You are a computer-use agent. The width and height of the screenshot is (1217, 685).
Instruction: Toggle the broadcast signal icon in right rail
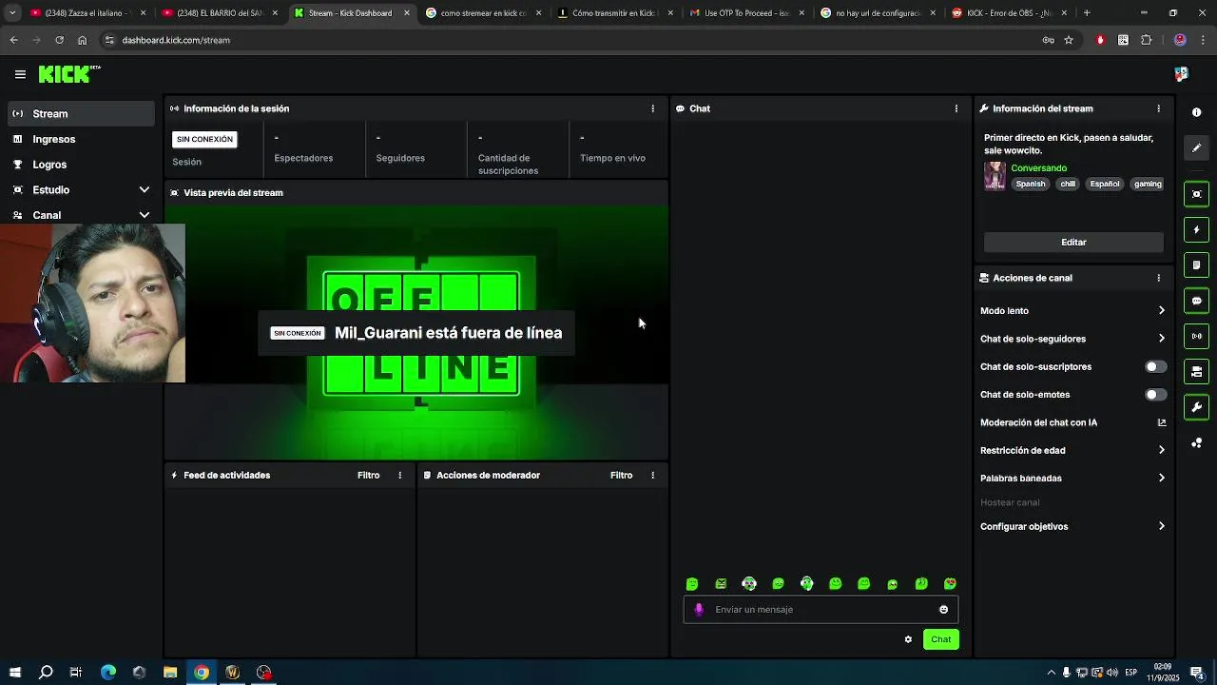click(x=1196, y=336)
